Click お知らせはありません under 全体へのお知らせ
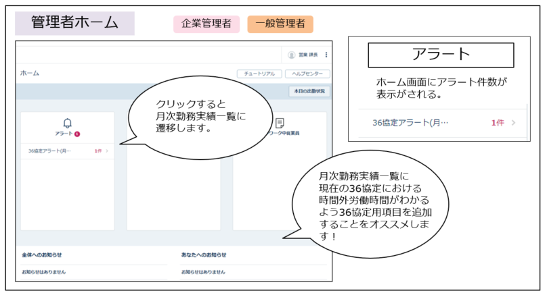The height and width of the screenshot is (297, 547). pyautogui.click(x=43, y=272)
